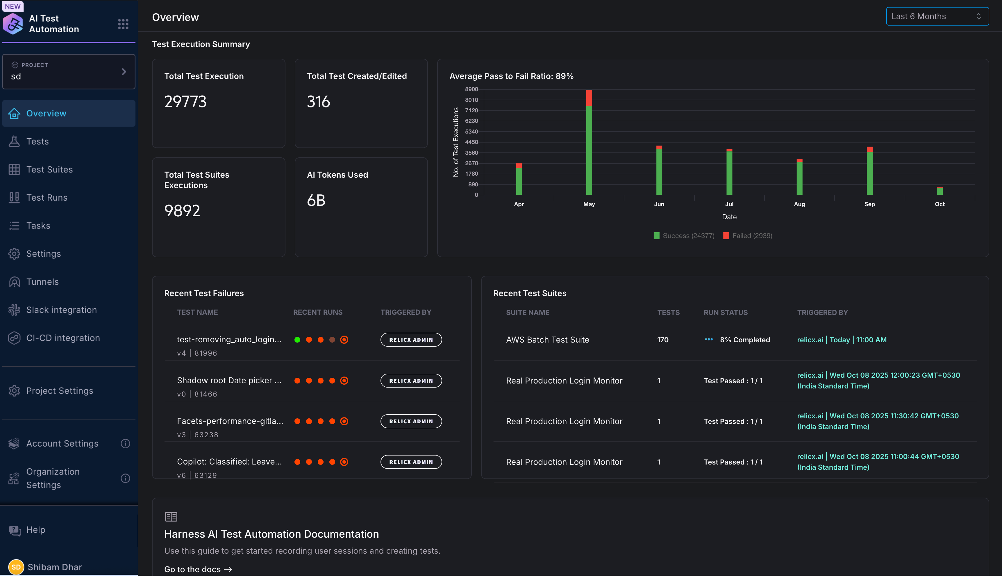
Task: Open the Test Runs panel
Action: pos(47,197)
